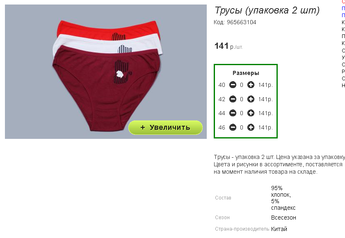Click the first blue link at top right
The image size is (345, 238).
click(343, 8)
